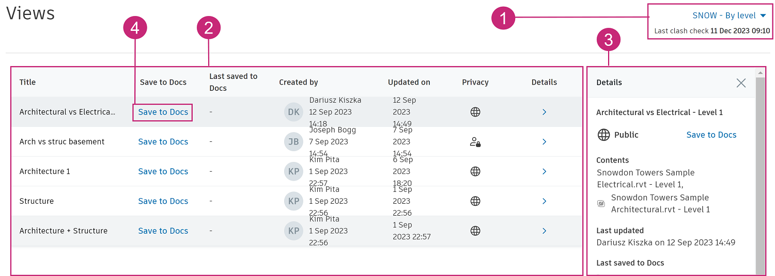Click globe privacy icon for Architectural vs Electrical row

tap(475, 112)
